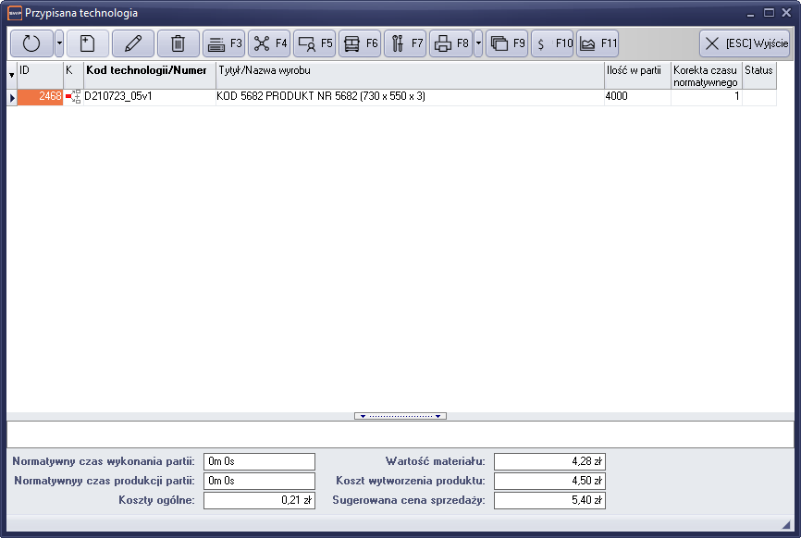Open the dropdown arrow beside the refresh button

(x=59, y=43)
